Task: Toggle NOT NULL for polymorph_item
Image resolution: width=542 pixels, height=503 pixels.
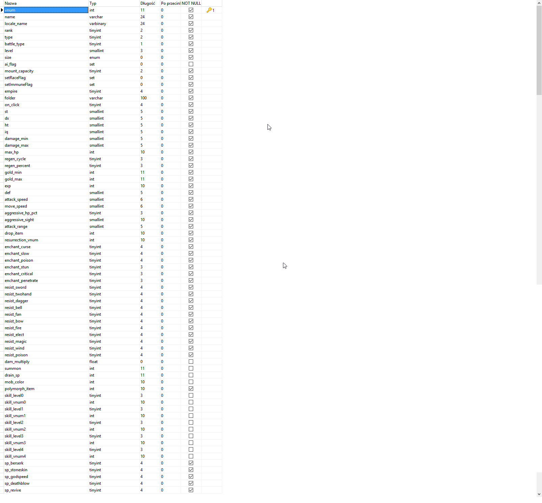Action: (x=191, y=389)
